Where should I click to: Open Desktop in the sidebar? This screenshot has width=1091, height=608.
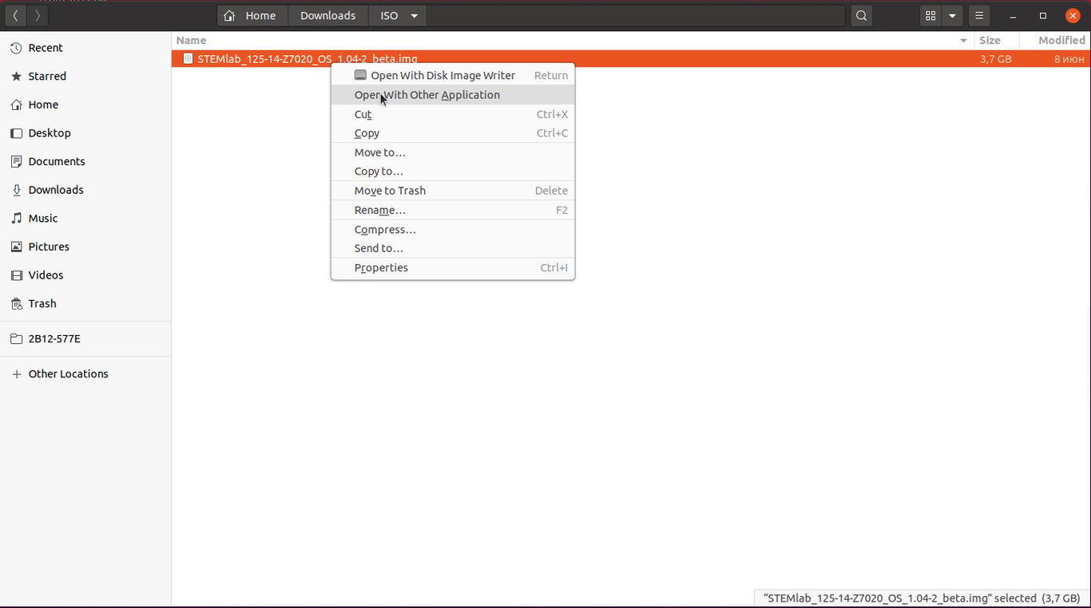pyautogui.click(x=85, y=133)
